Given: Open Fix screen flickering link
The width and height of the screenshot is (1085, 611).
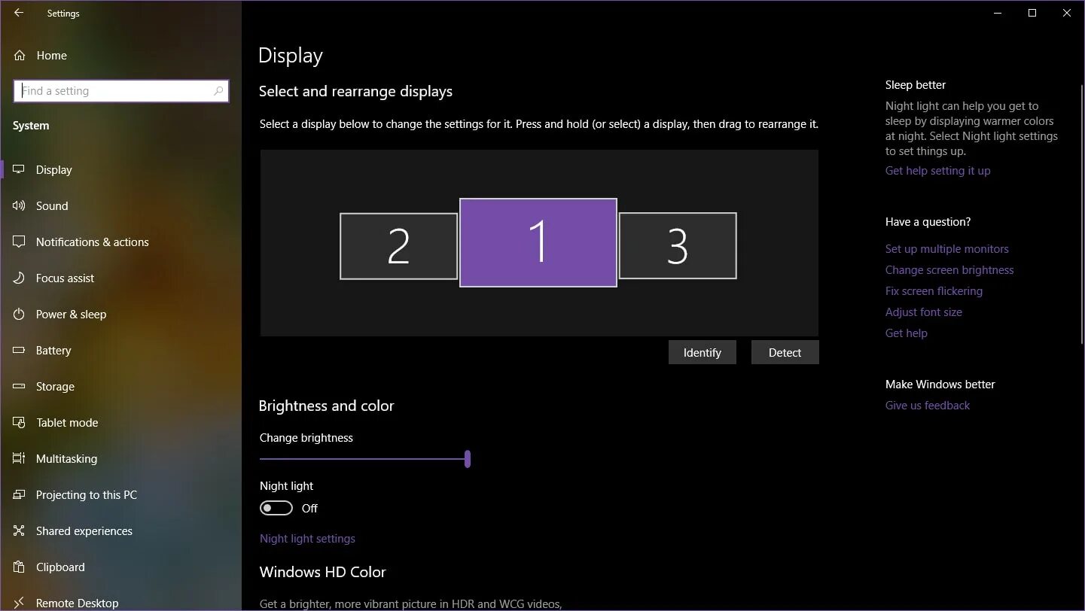Looking at the screenshot, I should coord(934,291).
